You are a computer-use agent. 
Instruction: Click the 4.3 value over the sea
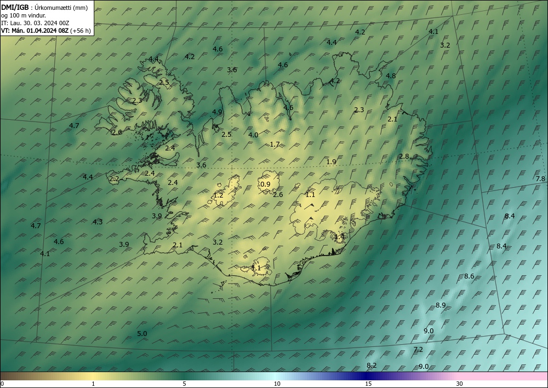click(x=98, y=222)
